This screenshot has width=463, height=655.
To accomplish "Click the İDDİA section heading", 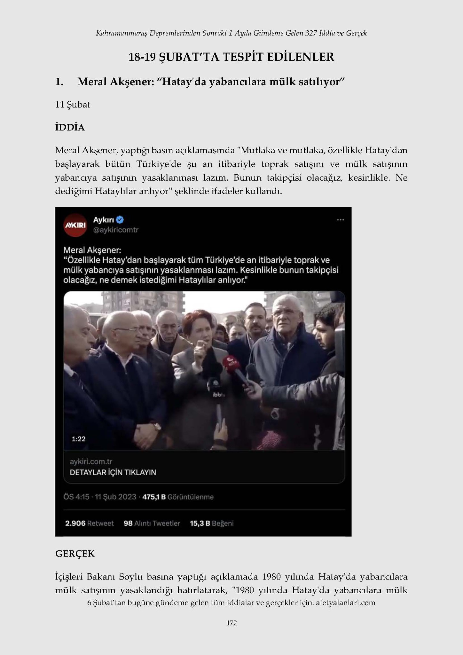I will (x=70, y=127).
